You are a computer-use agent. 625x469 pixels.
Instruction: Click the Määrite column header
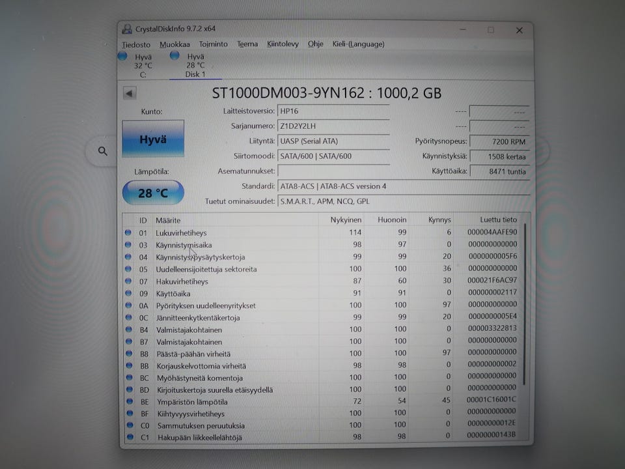tap(168, 220)
